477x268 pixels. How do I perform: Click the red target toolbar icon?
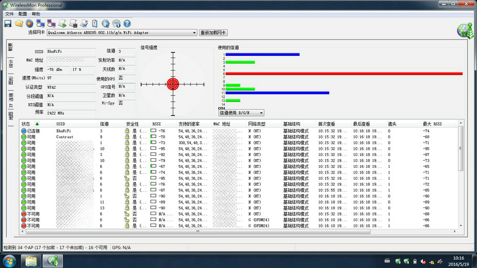tap(30, 23)
